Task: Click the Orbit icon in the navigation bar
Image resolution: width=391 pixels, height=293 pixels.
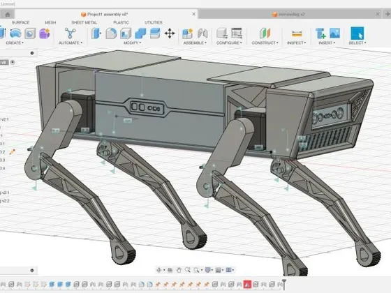Action: tap(159, 270)
